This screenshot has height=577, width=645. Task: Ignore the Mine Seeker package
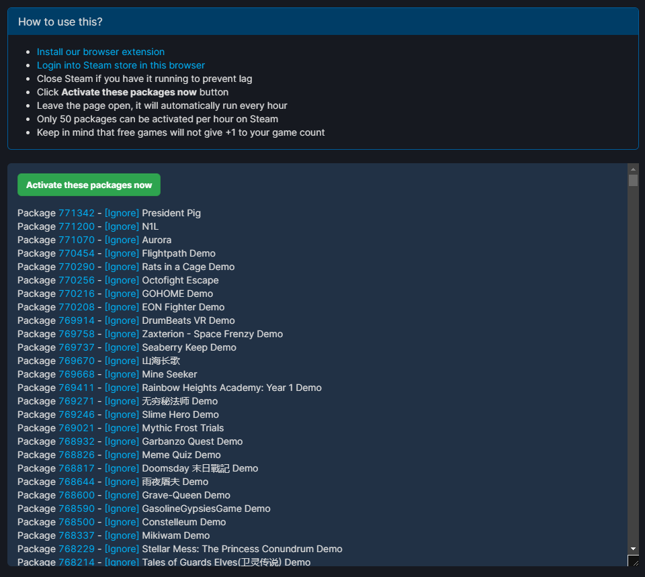tap(122, 374)
